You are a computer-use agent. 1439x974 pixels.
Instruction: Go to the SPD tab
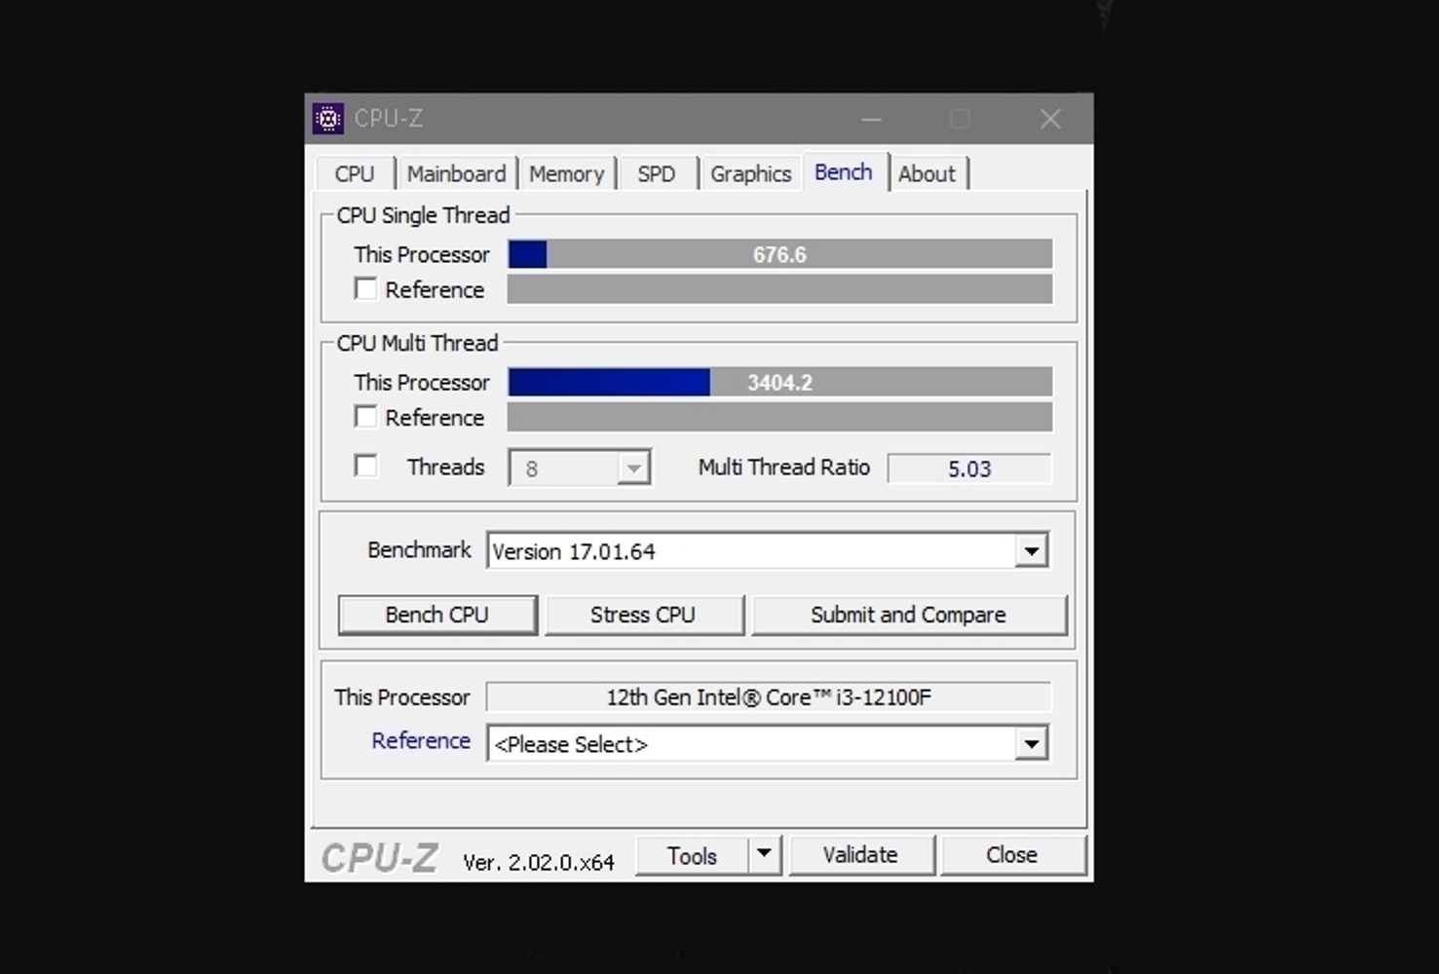[x=657, y=174]
